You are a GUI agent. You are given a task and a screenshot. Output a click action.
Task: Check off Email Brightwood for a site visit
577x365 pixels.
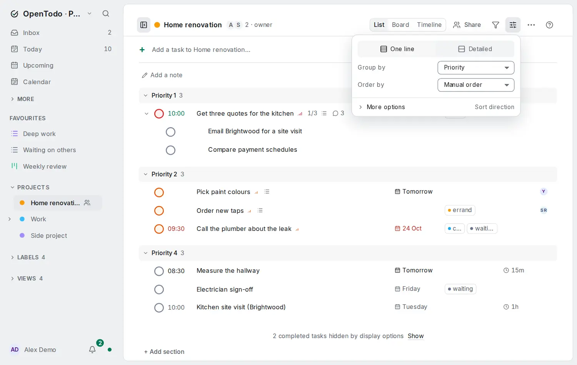[170, 132]
